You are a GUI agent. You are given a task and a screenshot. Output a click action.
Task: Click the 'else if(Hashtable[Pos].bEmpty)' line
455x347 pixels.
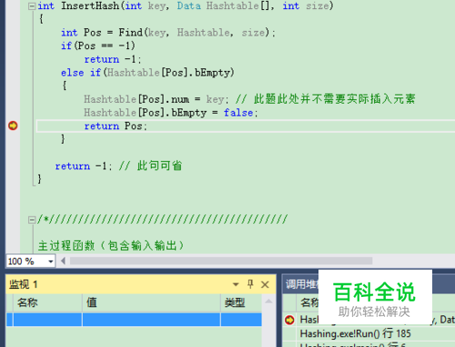tap(147, 73)
